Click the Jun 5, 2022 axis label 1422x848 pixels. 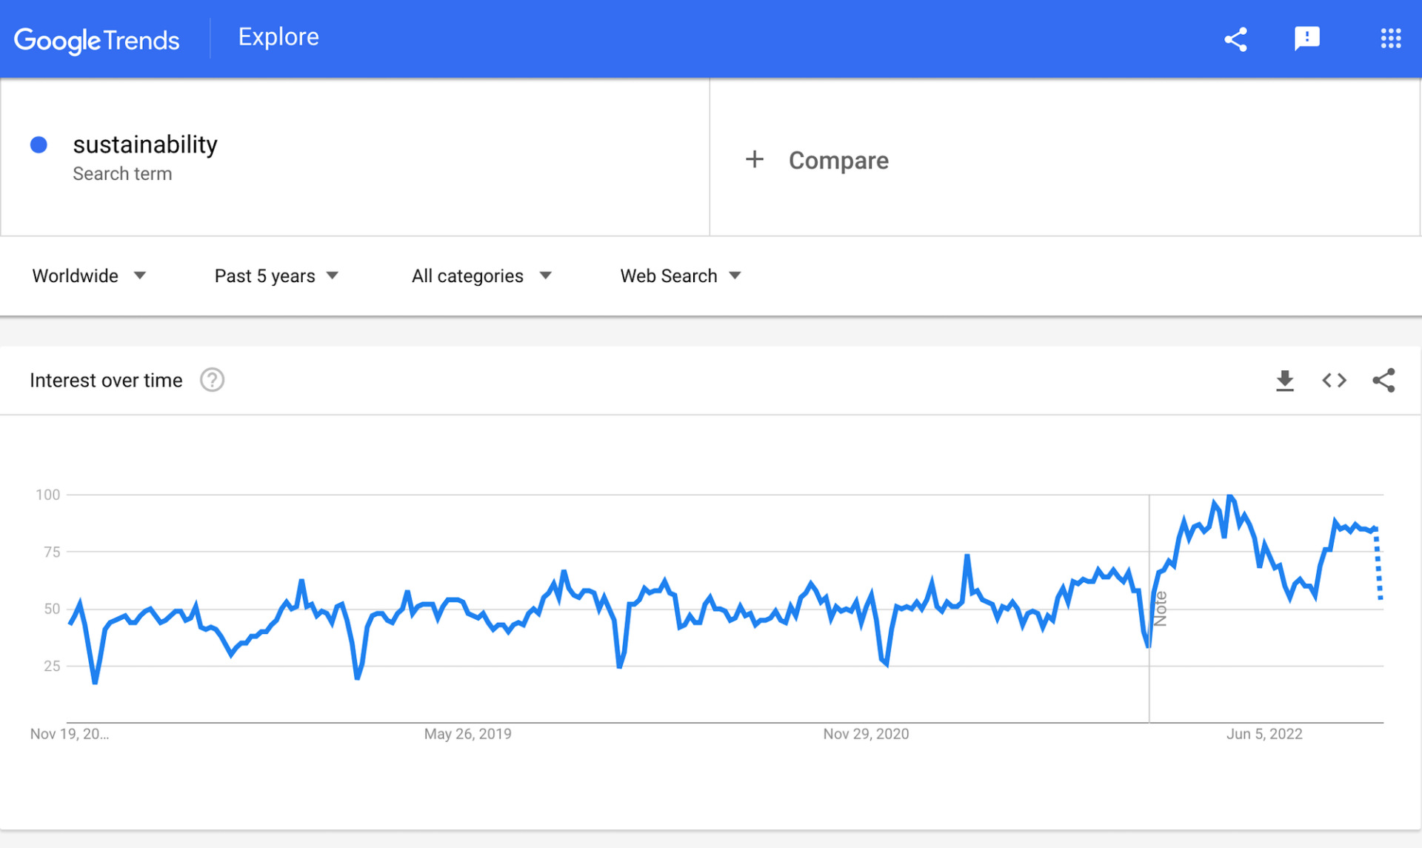(x=1264, y=734)
